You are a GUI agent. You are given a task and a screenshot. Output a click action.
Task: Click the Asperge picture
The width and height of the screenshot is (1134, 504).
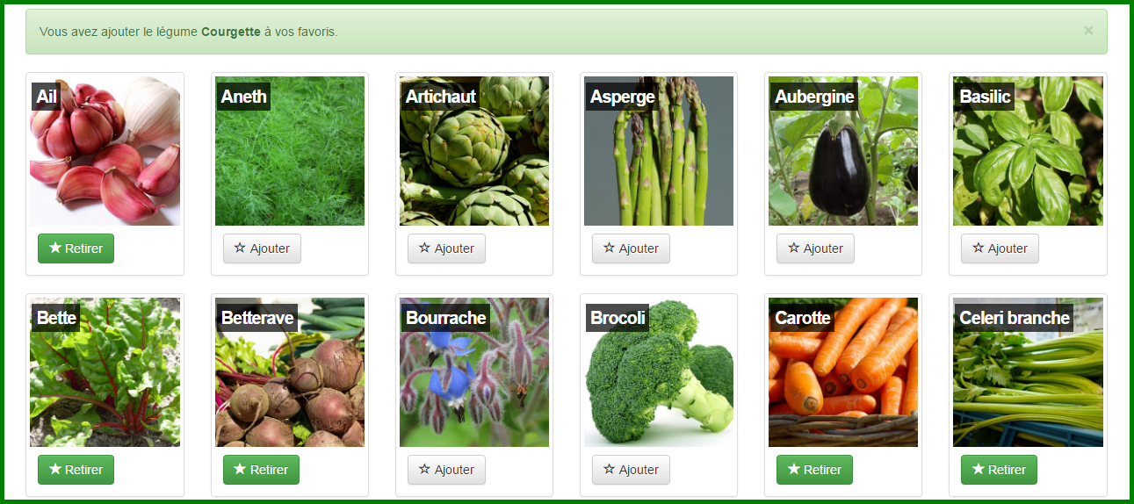659,151
